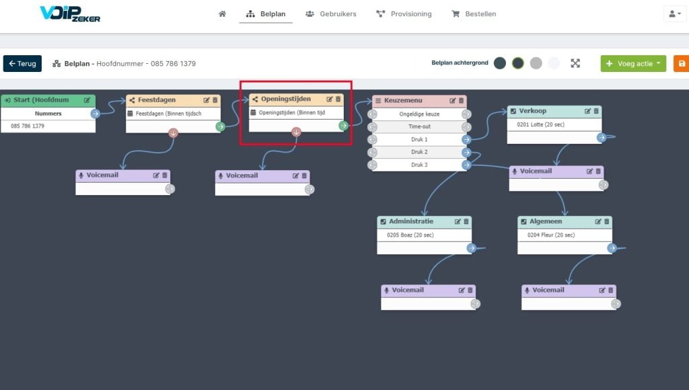Delete the Administratie node
This screenshot has height=390, width=689.
[x=466, y=222]
